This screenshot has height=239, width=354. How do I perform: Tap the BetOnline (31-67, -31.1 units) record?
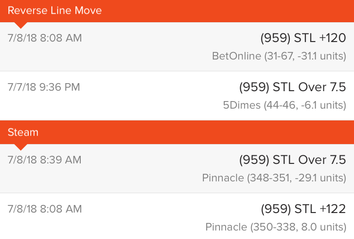click(279, 56)
